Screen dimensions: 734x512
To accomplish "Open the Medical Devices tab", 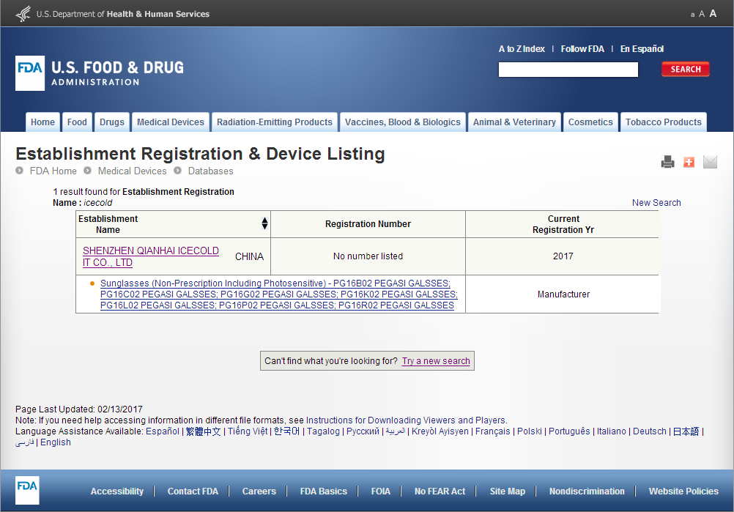I will click(x=171, y=122).
